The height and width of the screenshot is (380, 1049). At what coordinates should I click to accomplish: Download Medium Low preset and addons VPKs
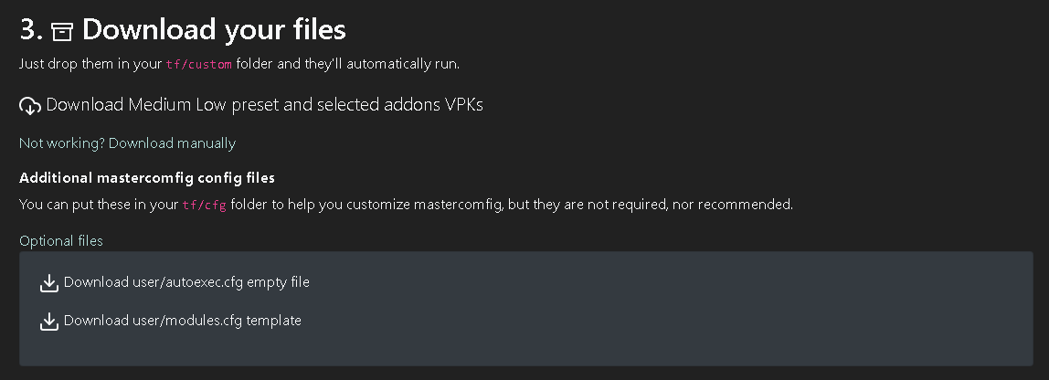click(264, 105)
